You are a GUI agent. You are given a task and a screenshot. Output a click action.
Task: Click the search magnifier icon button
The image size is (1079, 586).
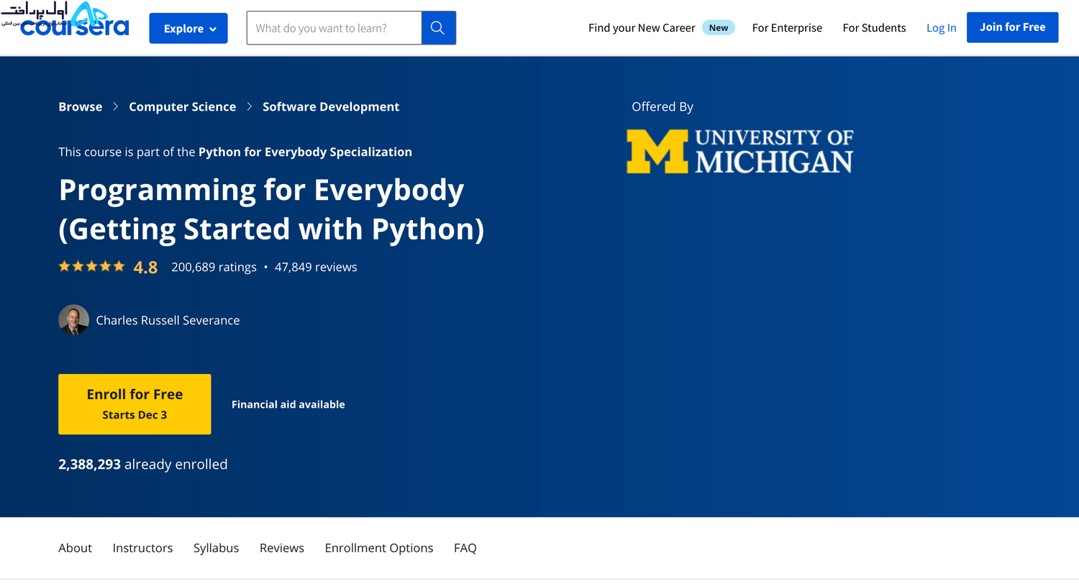click(438, 28)
